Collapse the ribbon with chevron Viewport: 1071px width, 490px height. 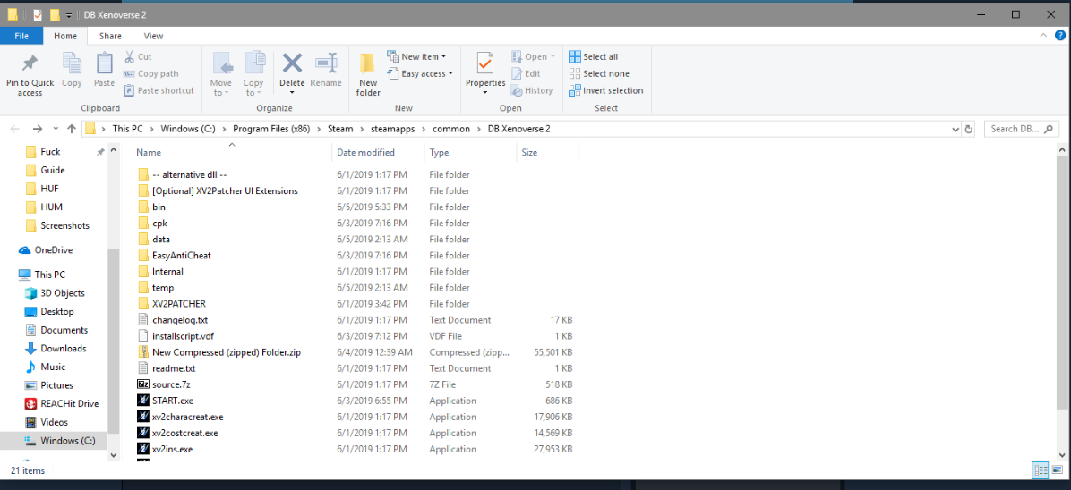pyautogui.click(x=1043, y=36)
